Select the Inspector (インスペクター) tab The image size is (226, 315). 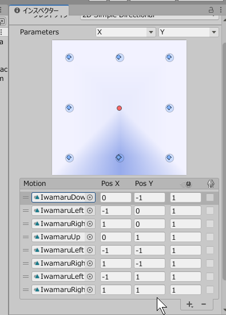point(39,10)
